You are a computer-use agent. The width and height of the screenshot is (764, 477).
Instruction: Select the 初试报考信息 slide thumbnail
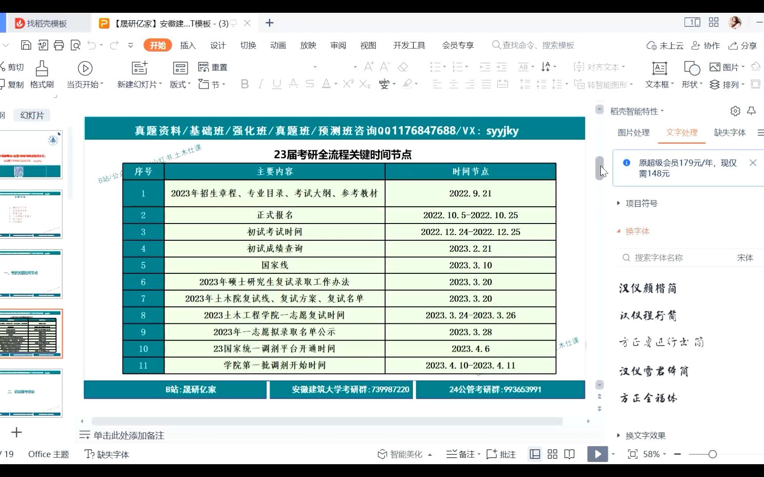[x=31, y=393]
